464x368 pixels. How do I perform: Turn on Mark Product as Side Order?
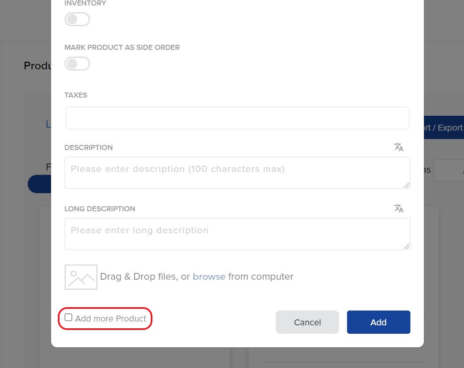click(x=77, y=64)
